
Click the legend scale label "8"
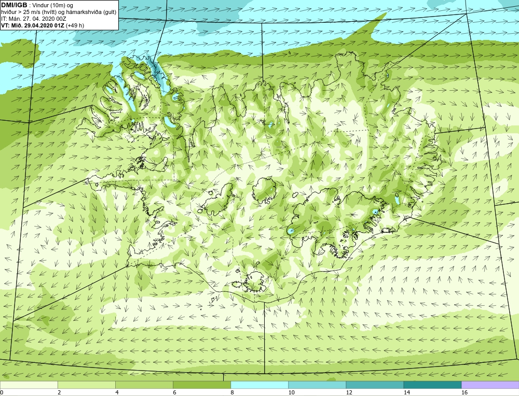click(232, 392)
